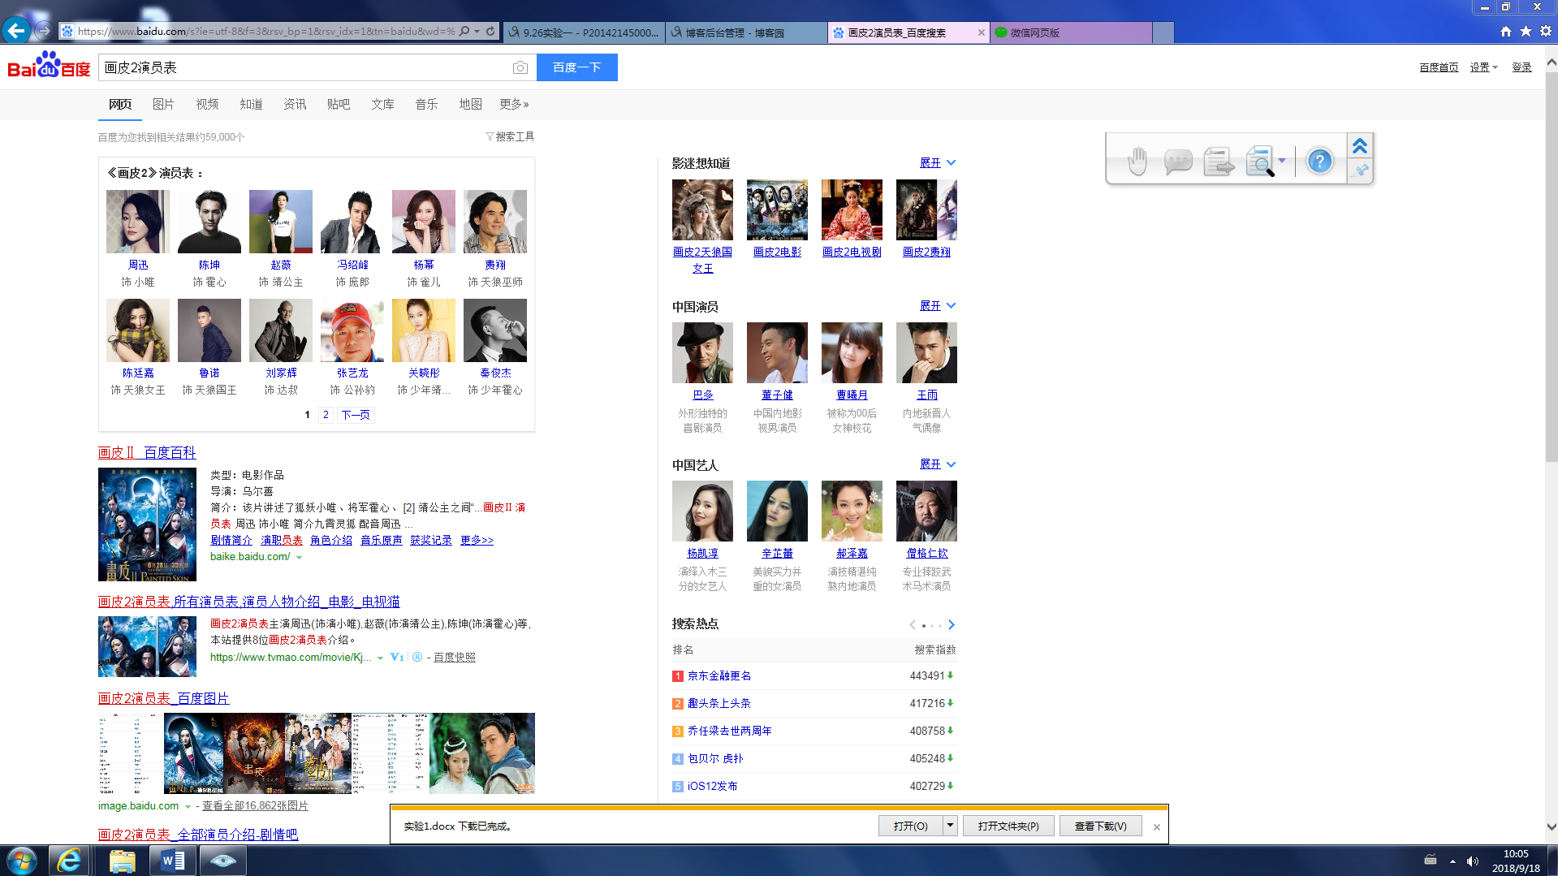
Task: Click the 百度一下 search button
Action: pyautogui.click(x=577, y=67)
